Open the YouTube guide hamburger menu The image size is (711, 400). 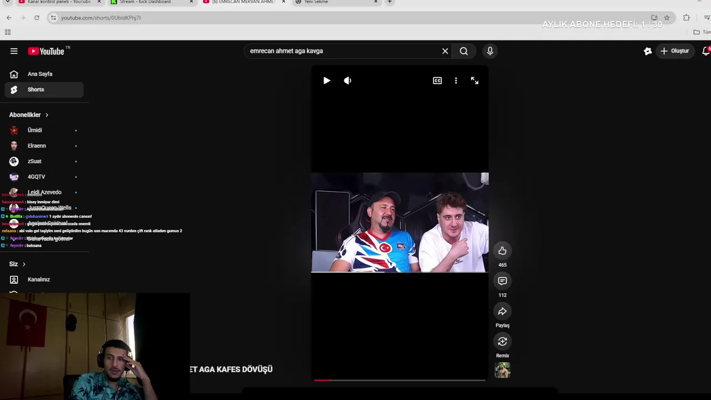pyautogui.click(x=14, y=51)
